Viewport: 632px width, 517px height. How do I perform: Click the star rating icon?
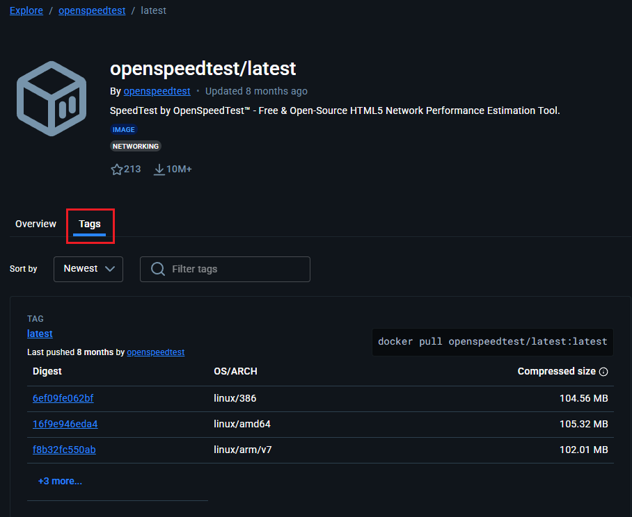[x=117, y=169]
